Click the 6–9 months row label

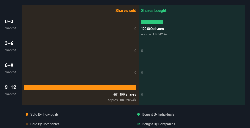11,68
